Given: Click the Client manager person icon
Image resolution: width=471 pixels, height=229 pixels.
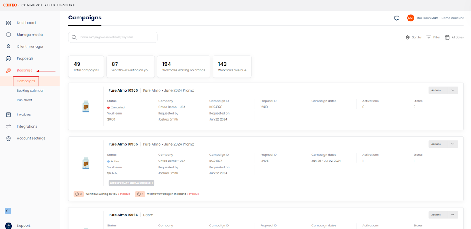Looking at the screenshot, I should pos(8,47).
